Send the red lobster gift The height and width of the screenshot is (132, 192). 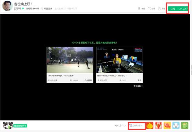158,125
